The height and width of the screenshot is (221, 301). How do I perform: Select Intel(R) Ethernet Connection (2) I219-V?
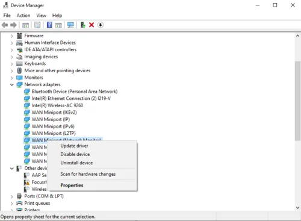click(71, 99)
